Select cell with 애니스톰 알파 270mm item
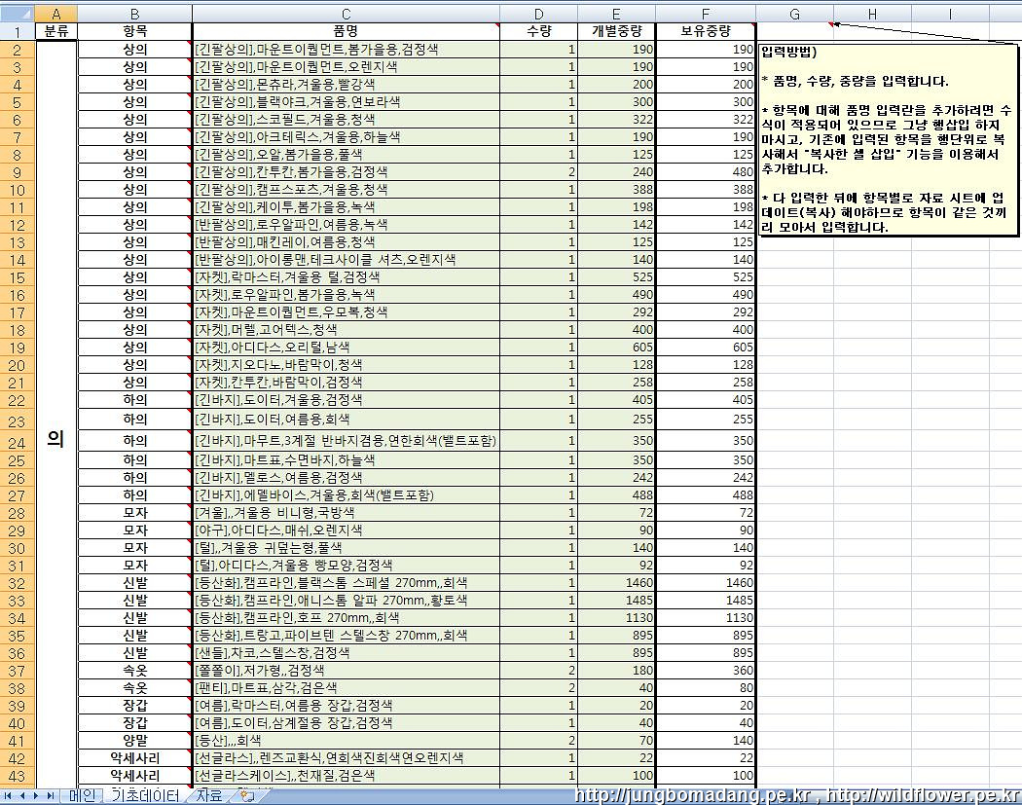1022x805 pixels. pos(347,601)
